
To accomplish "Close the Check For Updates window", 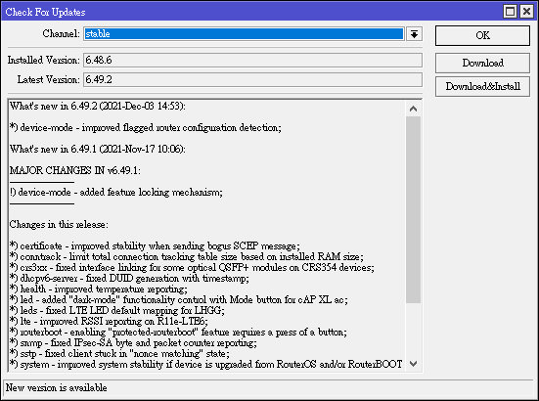I will (526, 12).
